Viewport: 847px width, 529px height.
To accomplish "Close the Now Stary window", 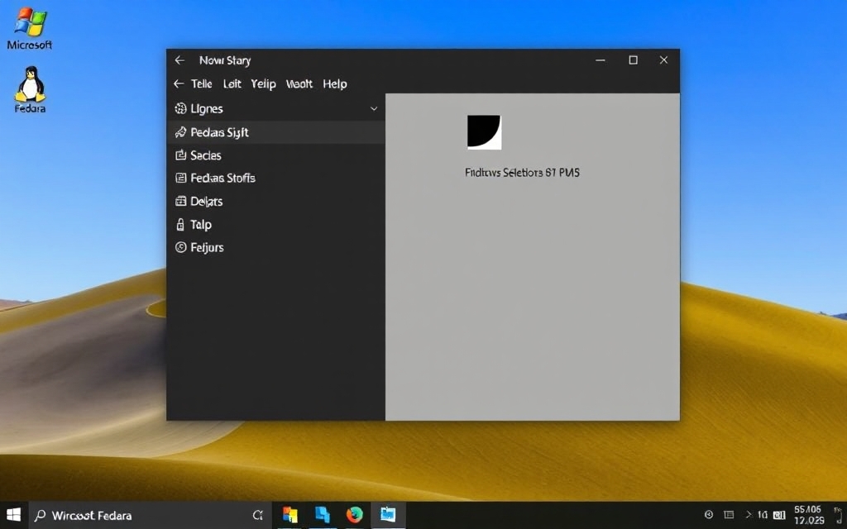I will (x=664, y=60).
